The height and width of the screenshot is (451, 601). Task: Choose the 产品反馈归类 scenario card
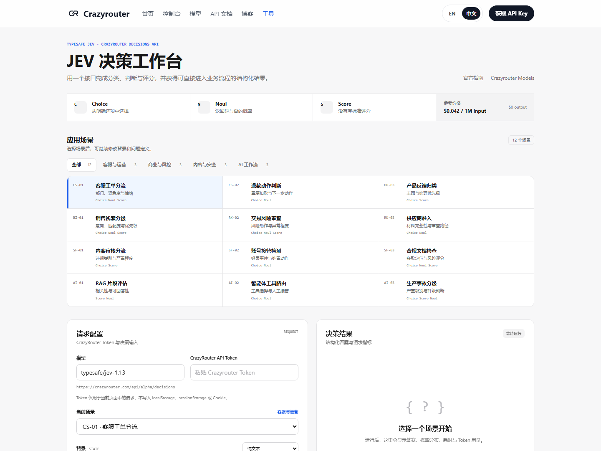[456, 193]
